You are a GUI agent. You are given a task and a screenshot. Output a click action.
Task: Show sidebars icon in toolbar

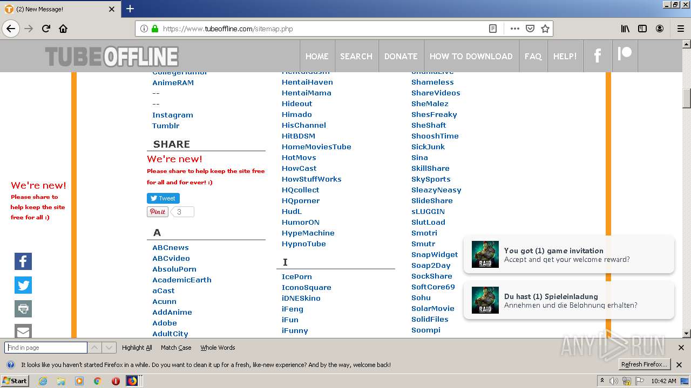point(642,29)
